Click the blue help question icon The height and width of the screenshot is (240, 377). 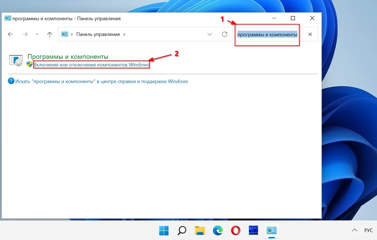pyautogui.click(x=11, y=81)
